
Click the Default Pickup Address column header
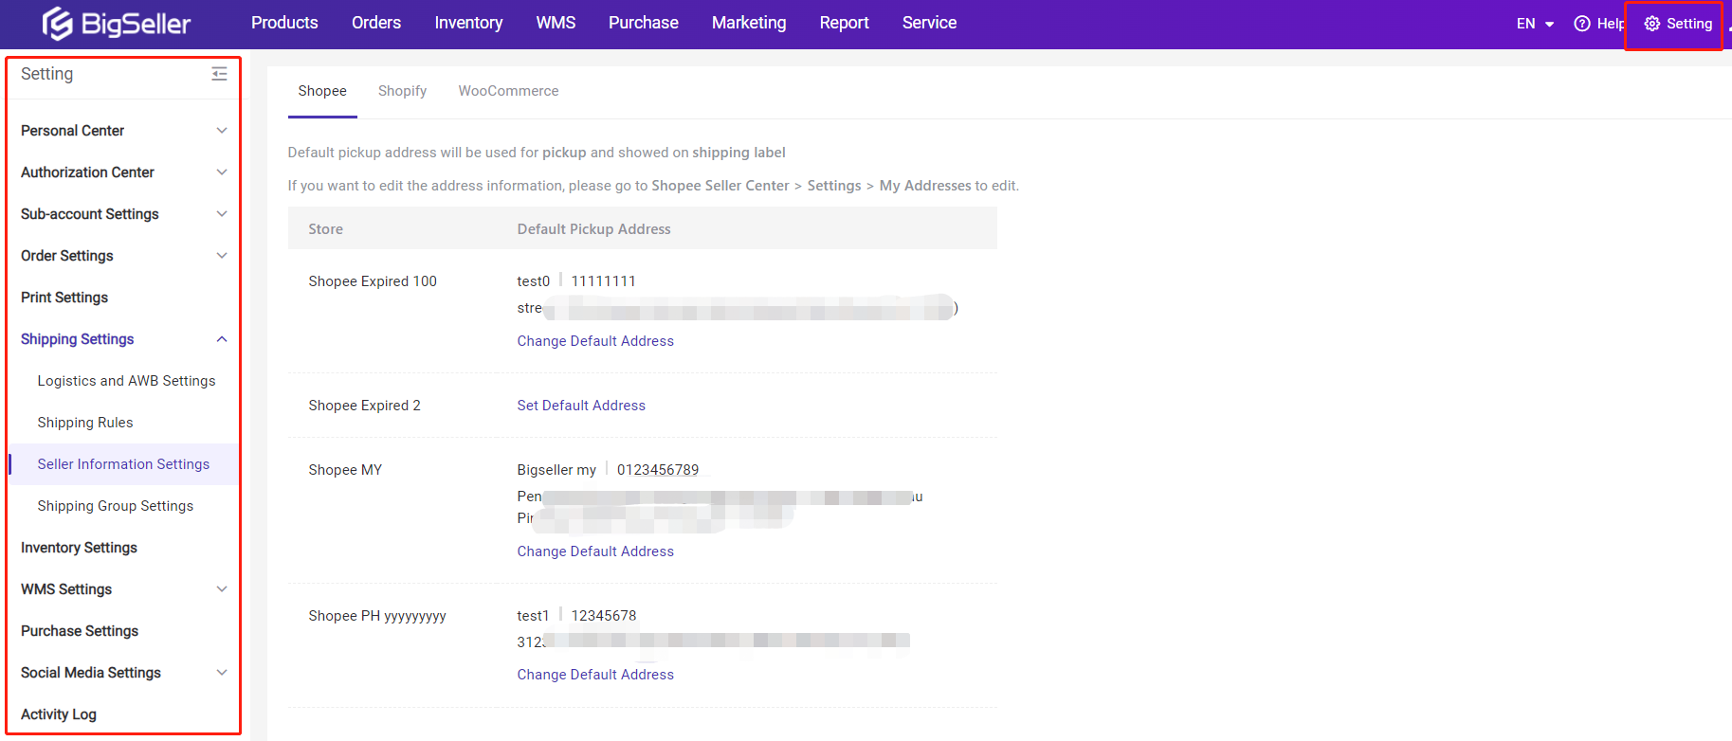coord(593,229)
